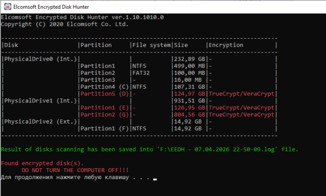Click the 'Для продолжения нажмите любую клавишу' prompt
Viewport: 326px width, 196px height.
pyautogui.click(x=65, y=177)
